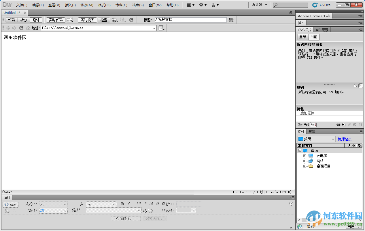Screen dimensions: 365x231
Task: Show only set properties in CSS panel
Action: (313, 124)
